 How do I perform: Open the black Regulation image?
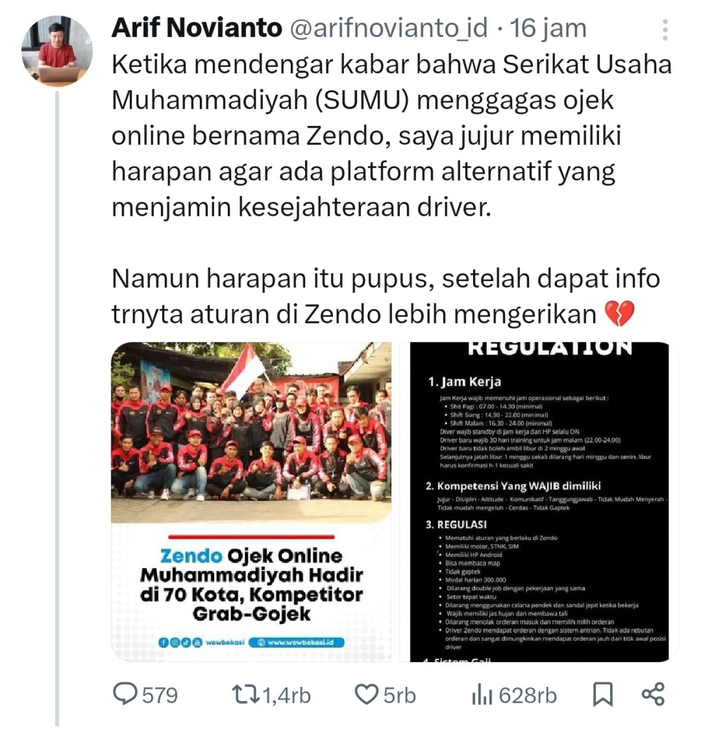539,502
